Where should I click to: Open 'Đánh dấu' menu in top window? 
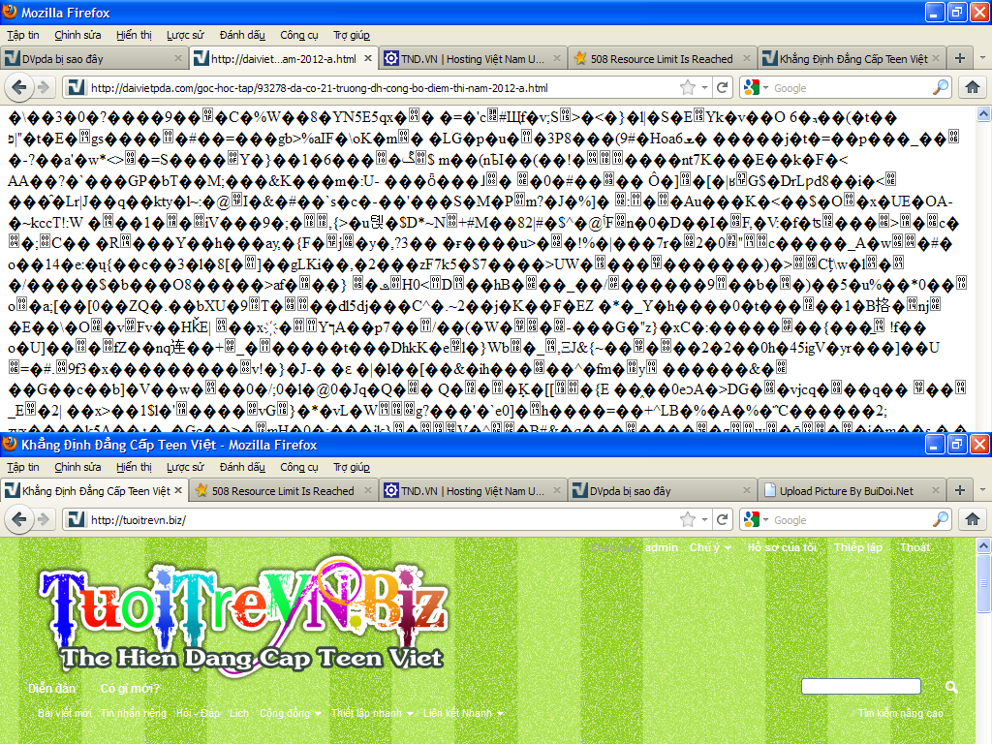coord(242,35)
